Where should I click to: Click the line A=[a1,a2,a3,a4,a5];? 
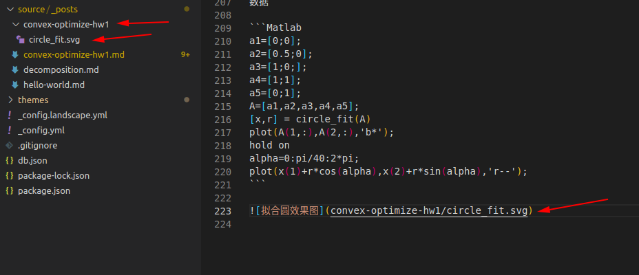(304, 106)
